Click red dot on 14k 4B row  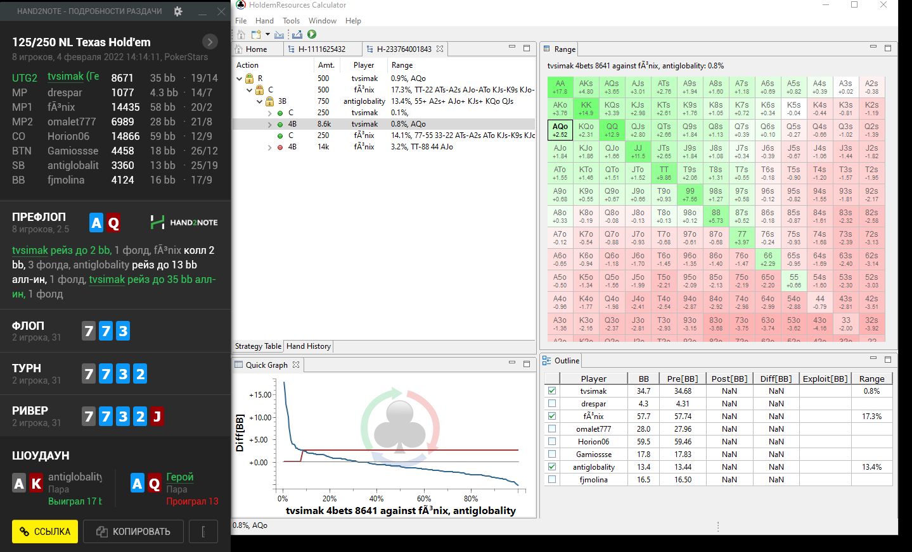click(x=280, y=147)
